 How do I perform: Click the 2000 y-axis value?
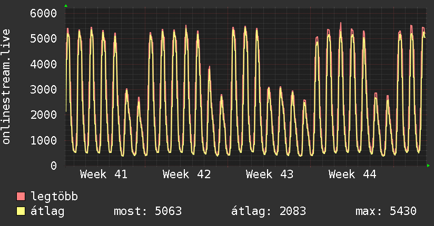pos(43,115)
